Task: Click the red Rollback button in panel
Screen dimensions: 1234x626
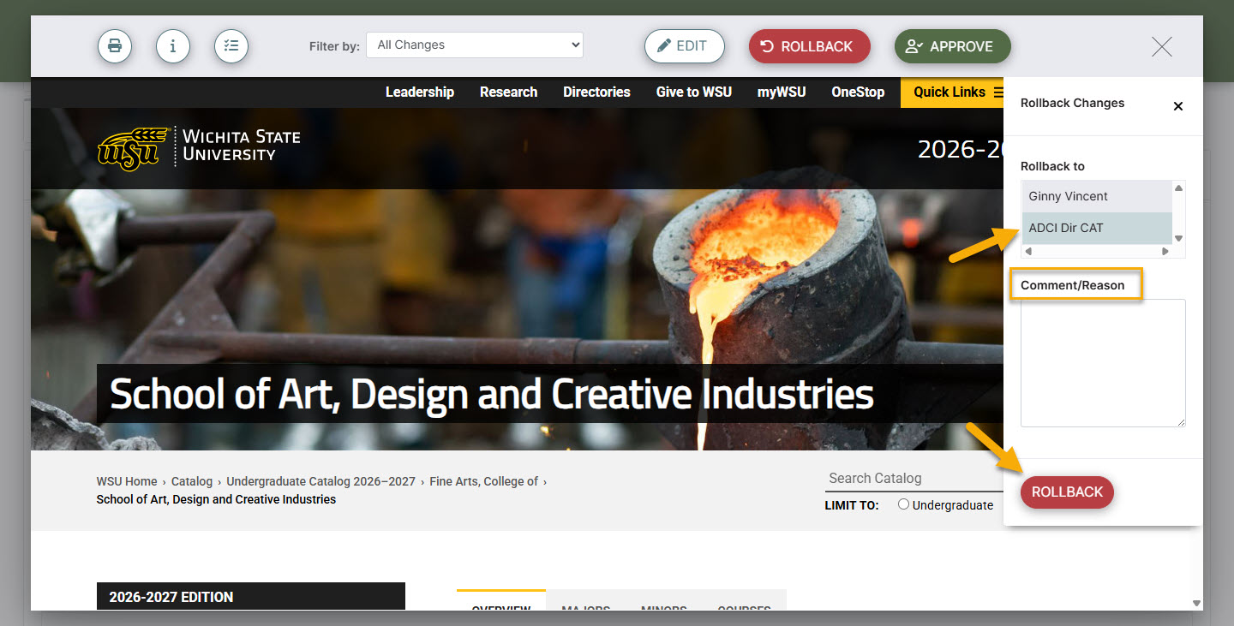Action: [1067, 492]
